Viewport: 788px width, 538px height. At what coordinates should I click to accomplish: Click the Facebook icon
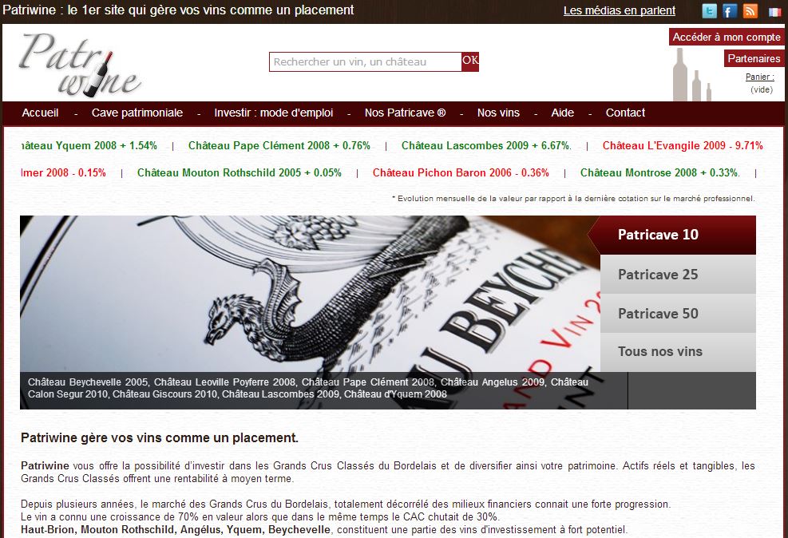730,11
